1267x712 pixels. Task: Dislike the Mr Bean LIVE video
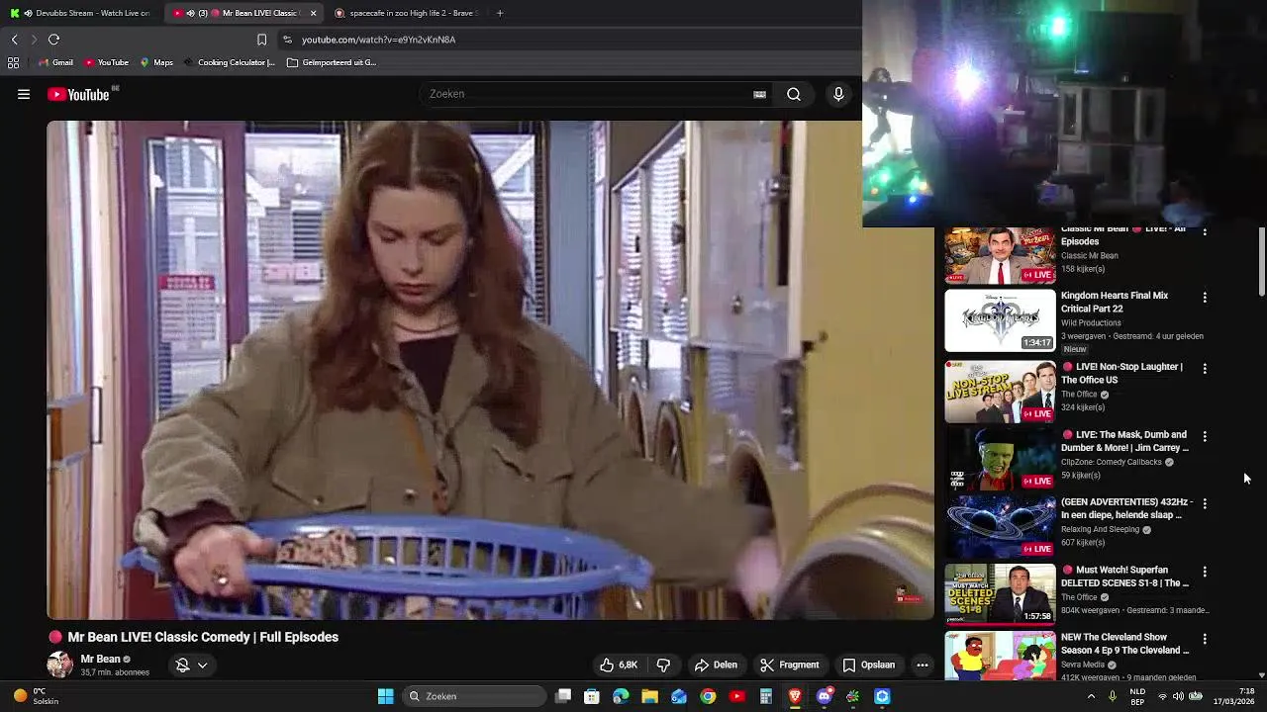point(663,665)
